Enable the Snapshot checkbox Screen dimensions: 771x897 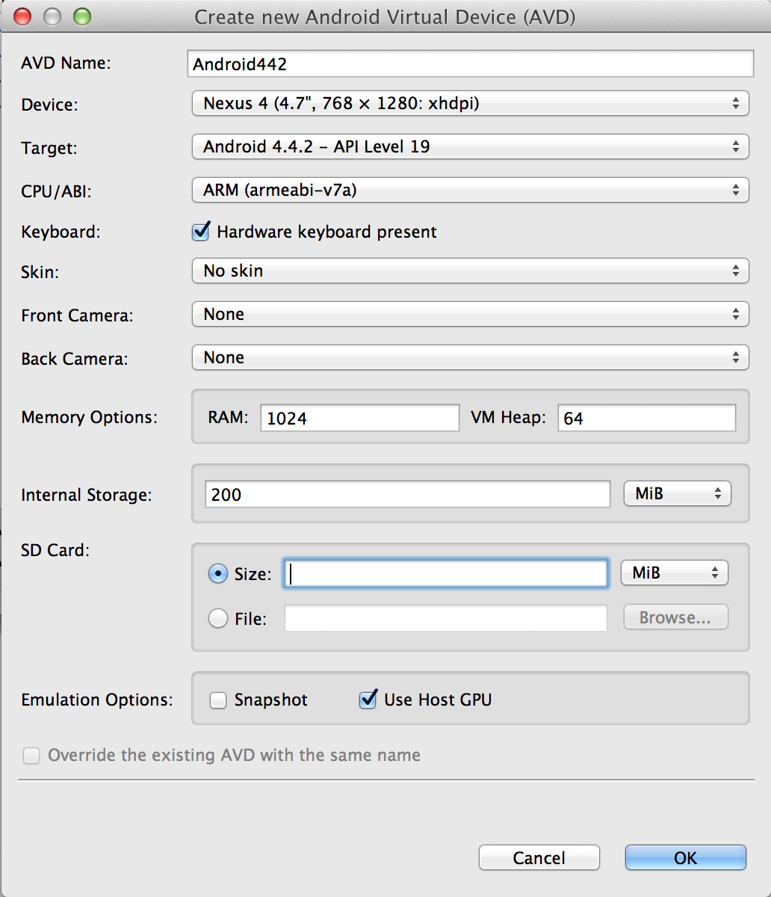pyautogui.click(x=218, y=700)
